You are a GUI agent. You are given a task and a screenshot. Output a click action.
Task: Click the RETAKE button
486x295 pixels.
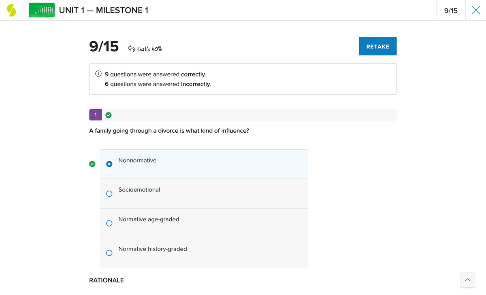tap(378, 47)
